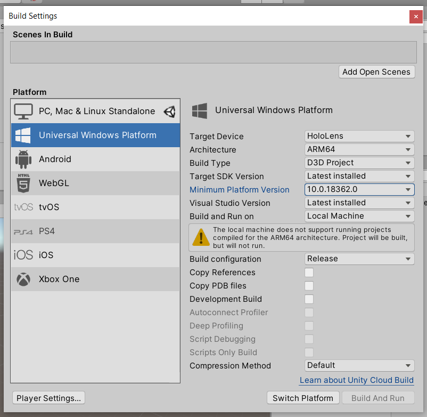Select the Xbox One platform row

(x=95, y=279)
